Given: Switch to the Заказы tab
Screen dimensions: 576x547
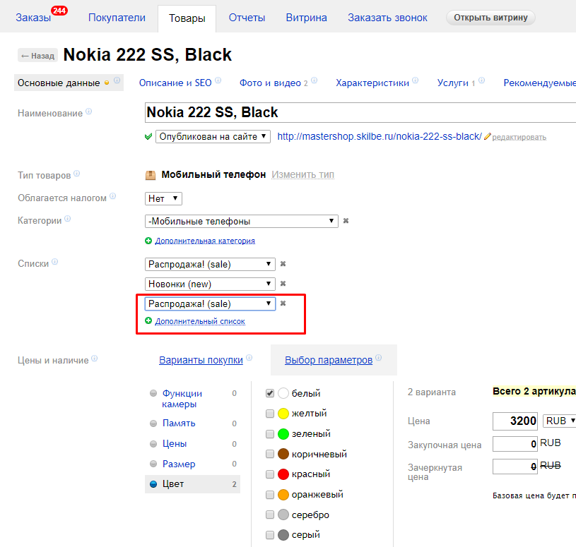Looking at the screenshot, I should tap(33, 18).
